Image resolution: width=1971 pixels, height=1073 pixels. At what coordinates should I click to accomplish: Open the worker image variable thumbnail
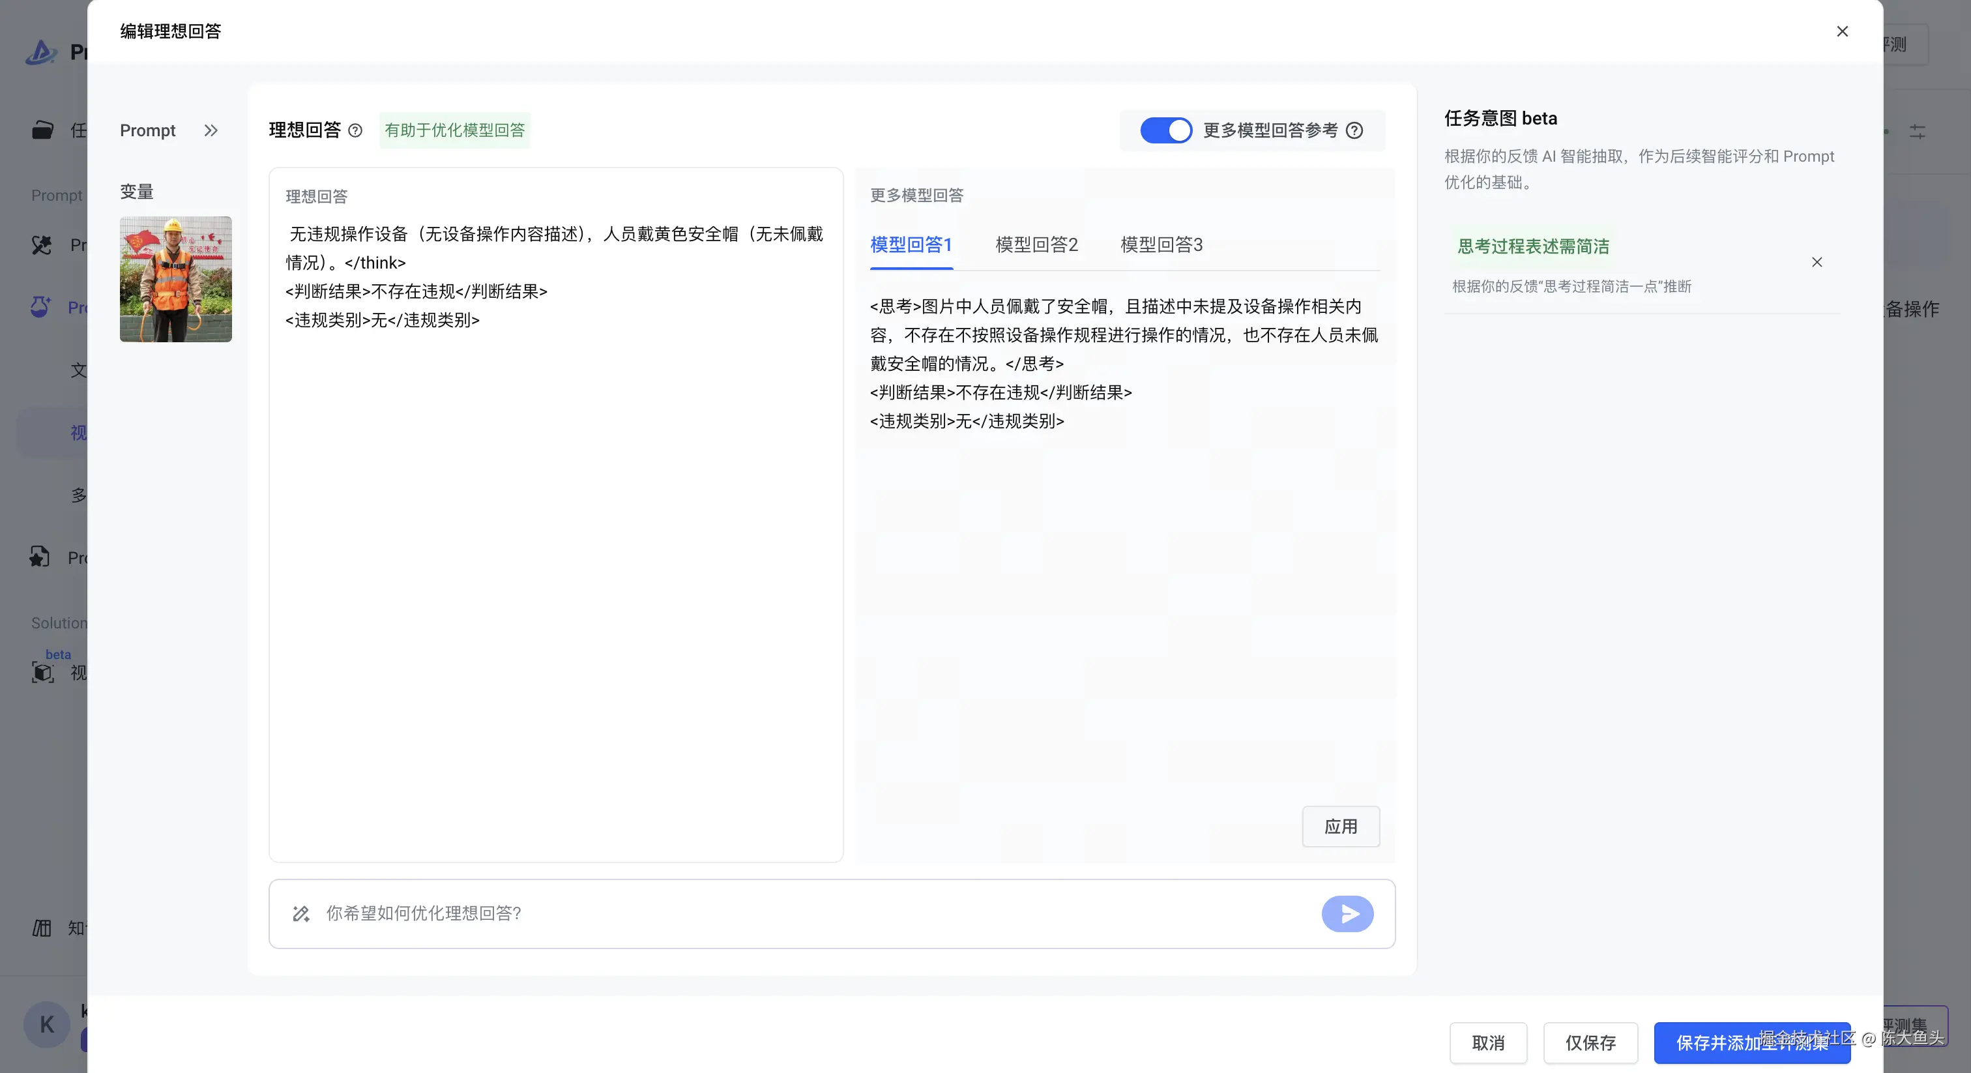[x=175, y=280]
